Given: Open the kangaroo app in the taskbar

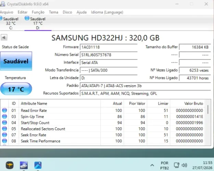Looking at the screenshot, I should 10,165.
